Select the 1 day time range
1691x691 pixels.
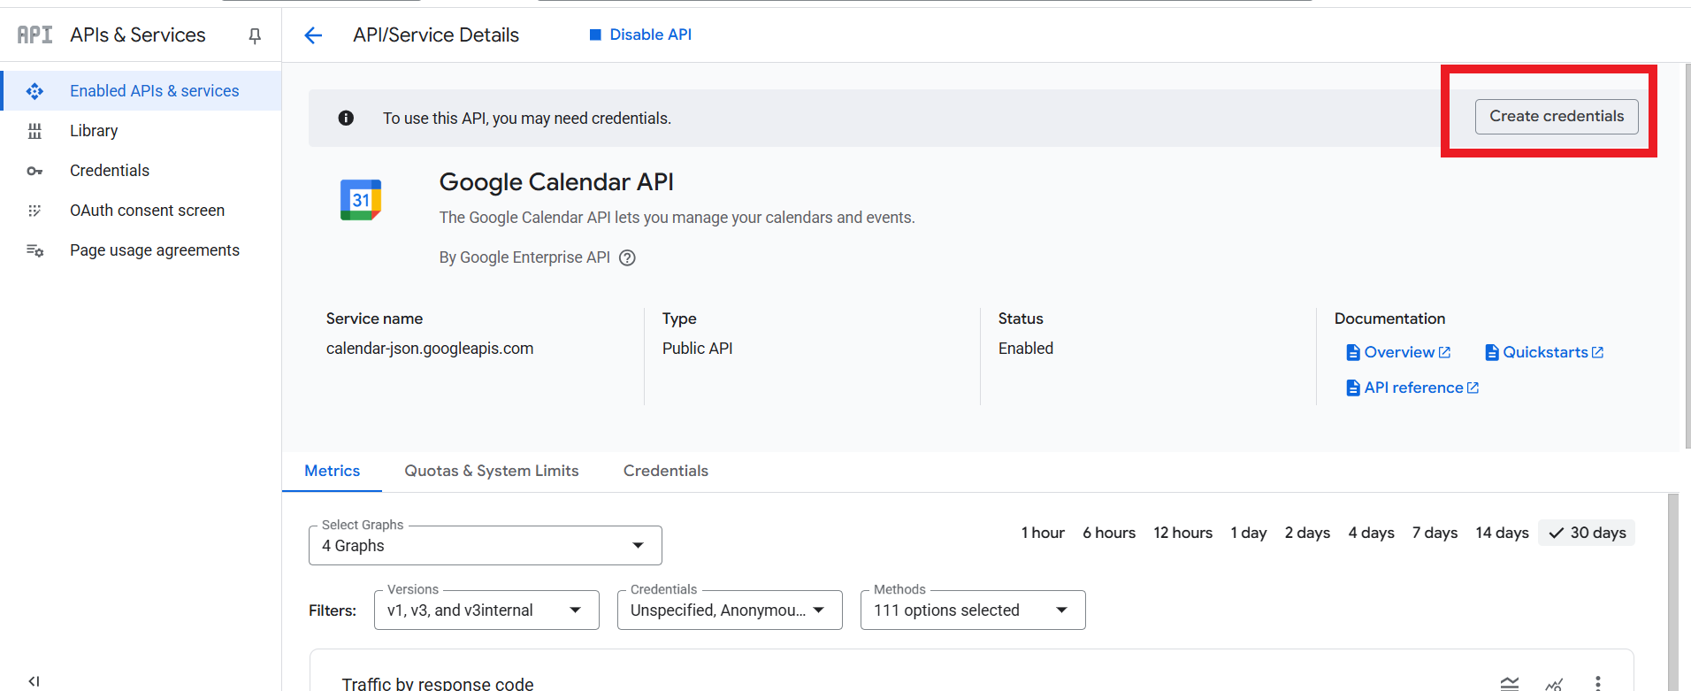click(1249, 533)
